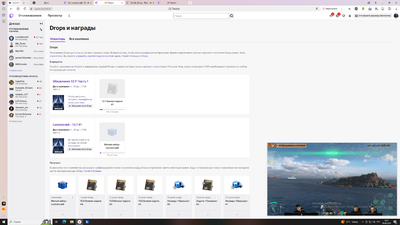
Task: Click the in-progress Малый набор Lestakorabli reward card
Action: point(112,136)
